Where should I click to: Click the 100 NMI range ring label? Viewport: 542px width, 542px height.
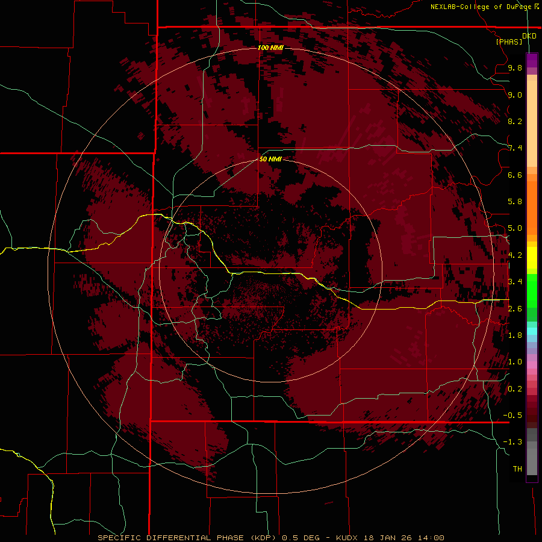(x=270, y=48)
